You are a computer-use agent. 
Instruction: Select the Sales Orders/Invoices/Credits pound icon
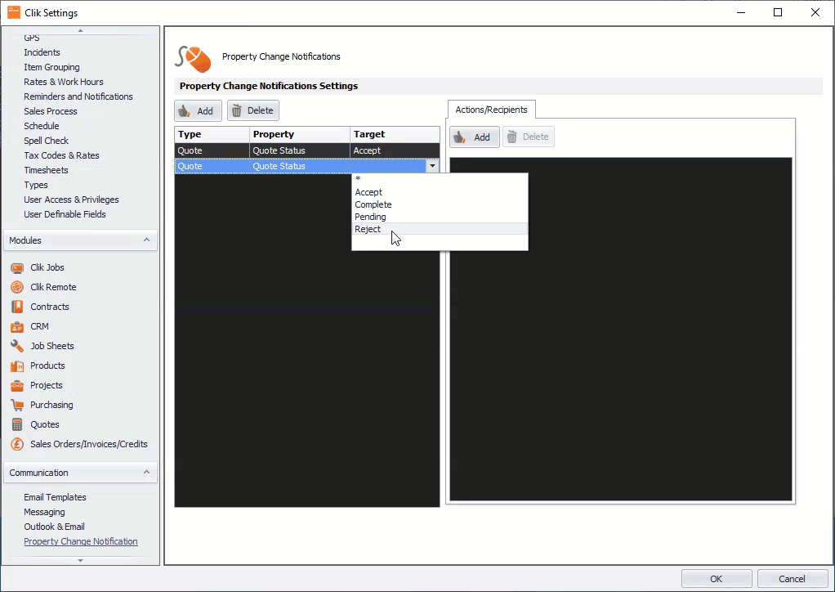point(17,444)
